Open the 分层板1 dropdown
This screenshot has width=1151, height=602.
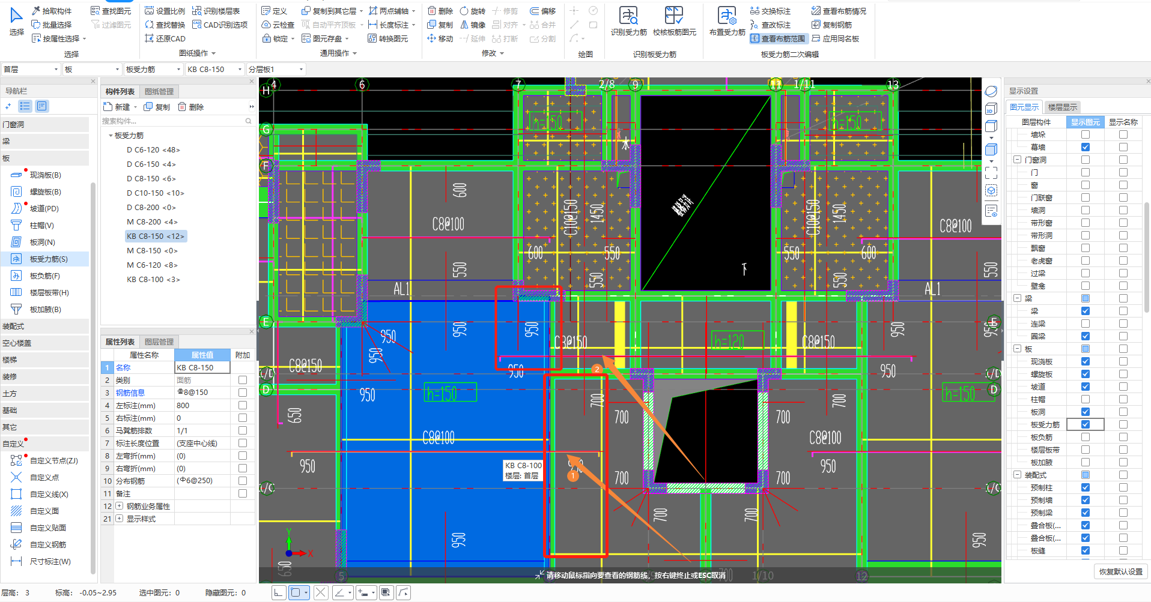click(x=276, y=69)
